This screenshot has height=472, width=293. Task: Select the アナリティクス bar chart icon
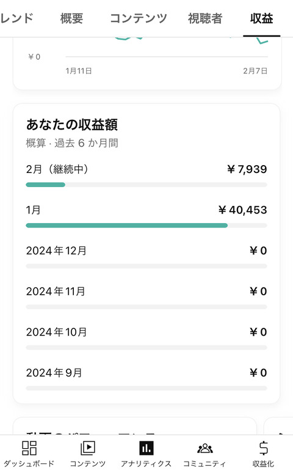tap(146, 448)
